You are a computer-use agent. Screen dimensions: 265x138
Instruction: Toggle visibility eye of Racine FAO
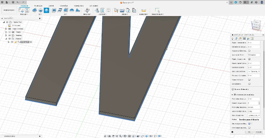pos(7,22)
